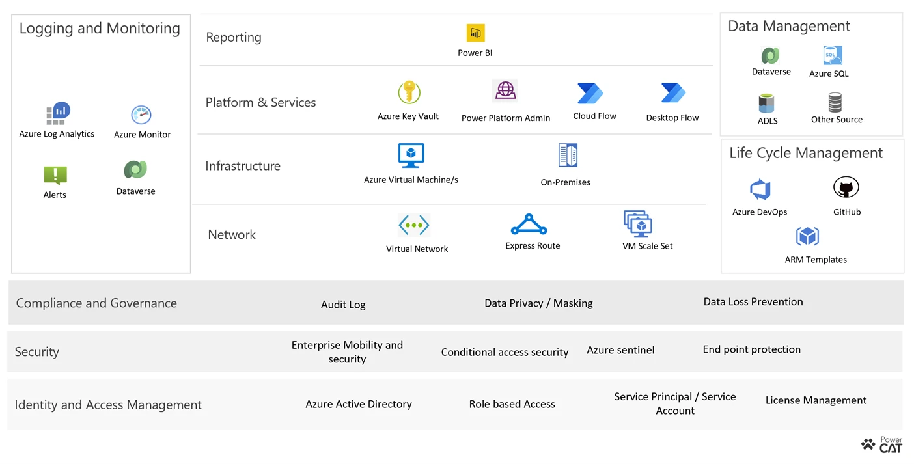The height and width of the screenshot is (464, 914).
Task: Click the Virtual Network icon
Action: (415, 225)
